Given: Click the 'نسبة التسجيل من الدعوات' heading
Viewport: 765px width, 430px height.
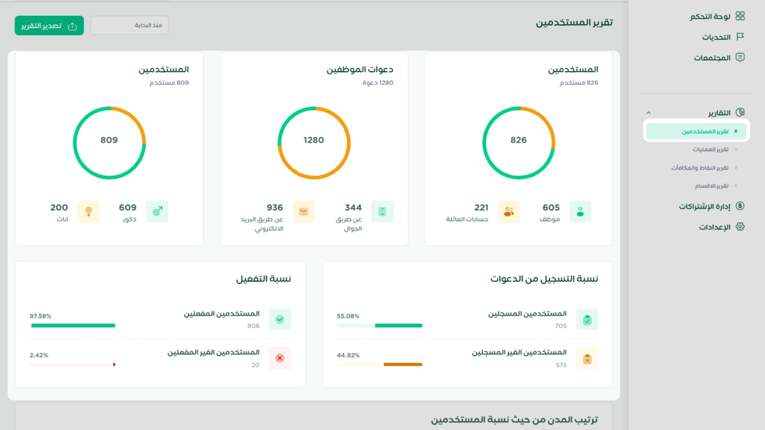Looking at the screenshot, I should pos(544,279).
